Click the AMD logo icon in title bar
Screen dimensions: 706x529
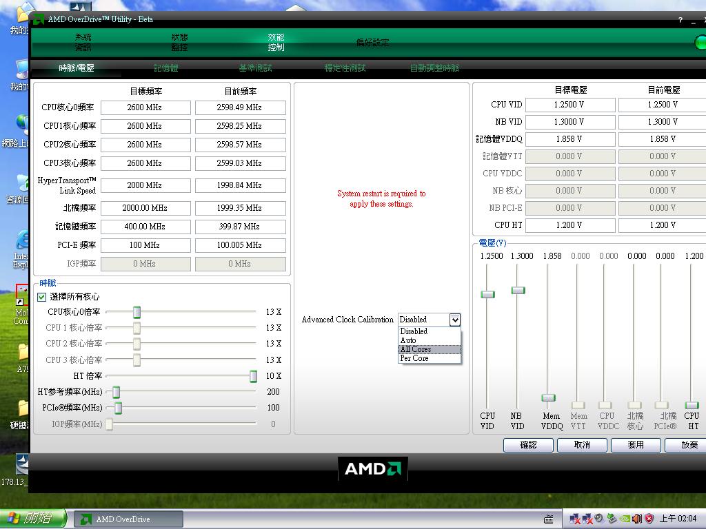click(x=39, y=19)
